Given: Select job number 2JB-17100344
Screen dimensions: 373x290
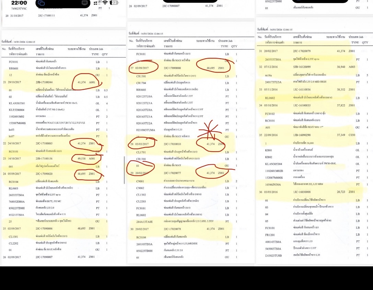Looking at the screenshot, I should [x=44, y=82].
